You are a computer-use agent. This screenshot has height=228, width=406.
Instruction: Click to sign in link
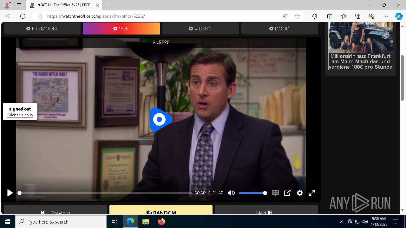(x=20, y=115)
